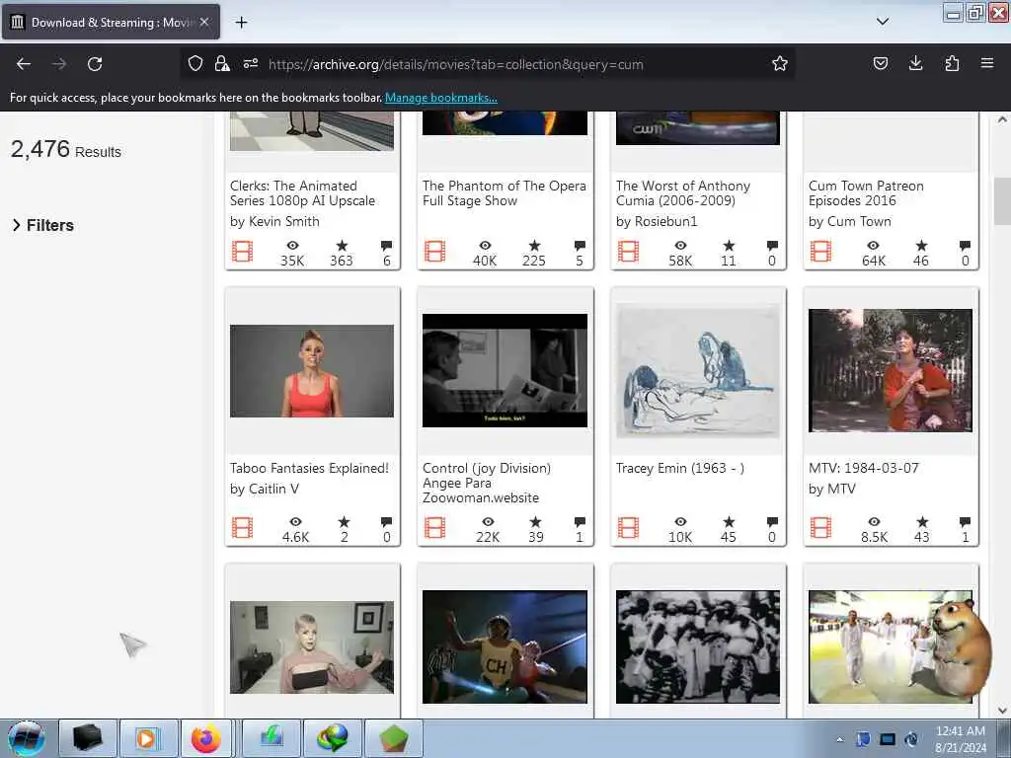The height and width of the screenshot is (758, 1011).
Task: Open the Manage bookmarks link
Action: [441, 98]
